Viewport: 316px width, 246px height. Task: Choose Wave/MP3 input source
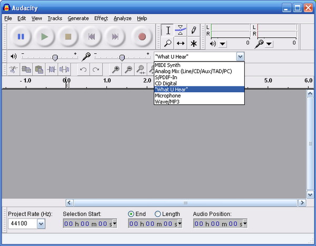click(x=199, y=102)
